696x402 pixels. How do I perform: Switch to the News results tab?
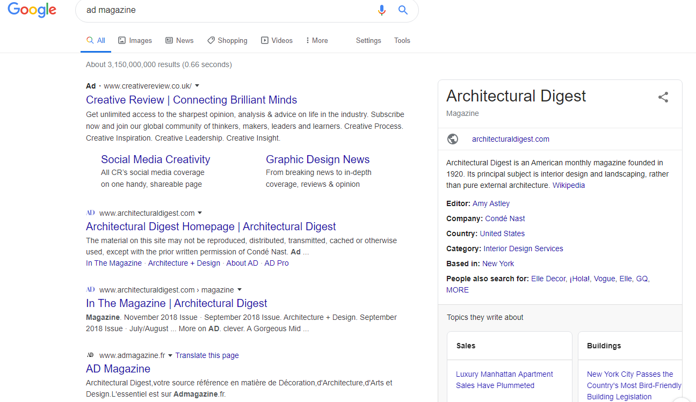(x=179, y=40)
